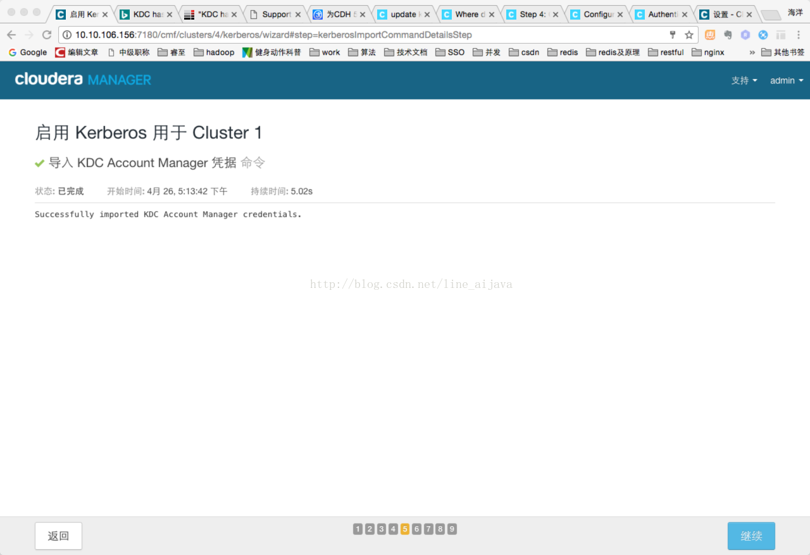
Task: Click the 返回 button
Action: pos(58,536)
